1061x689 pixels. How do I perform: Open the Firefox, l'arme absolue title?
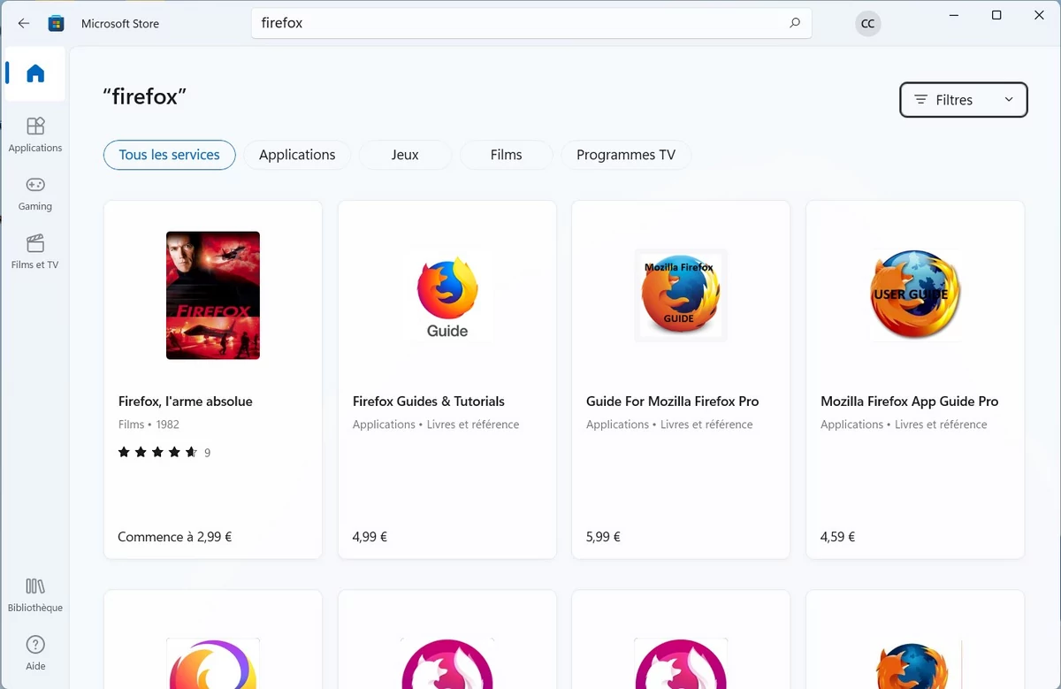[x=186, y=402]
